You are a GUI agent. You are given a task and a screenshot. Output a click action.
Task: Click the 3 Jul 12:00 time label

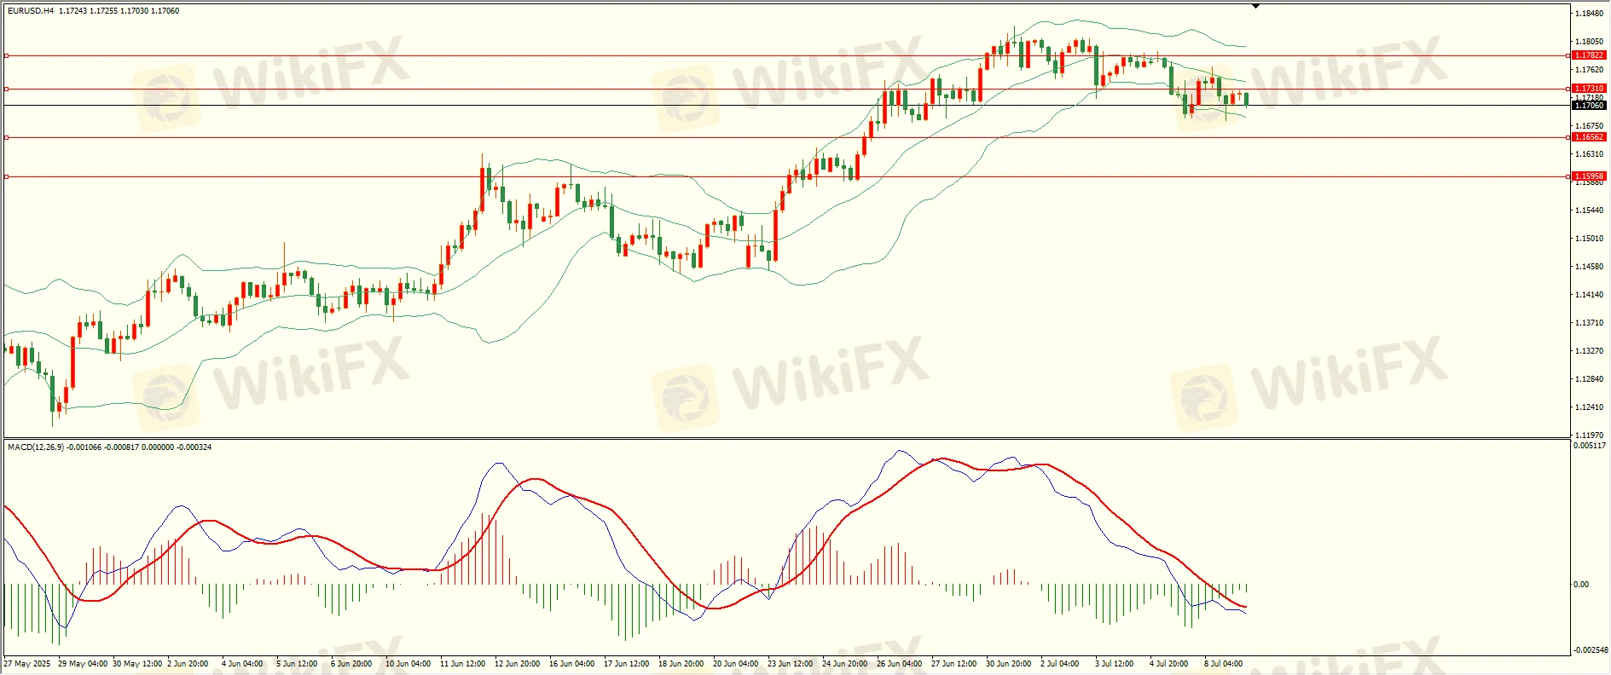[1115, 664]
